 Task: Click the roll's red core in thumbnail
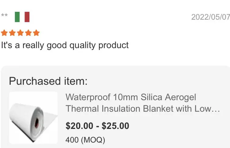[37, 123]
